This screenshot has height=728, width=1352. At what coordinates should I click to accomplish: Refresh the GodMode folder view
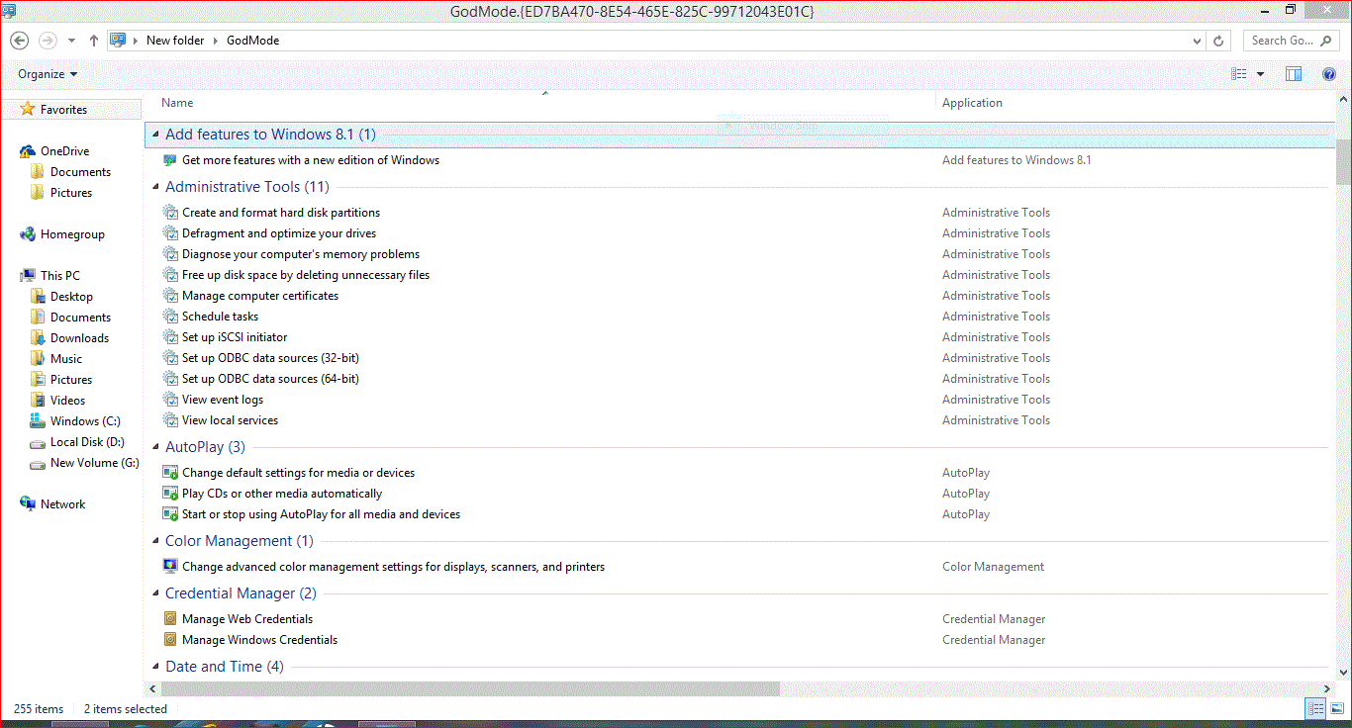tap(1218, 41)
